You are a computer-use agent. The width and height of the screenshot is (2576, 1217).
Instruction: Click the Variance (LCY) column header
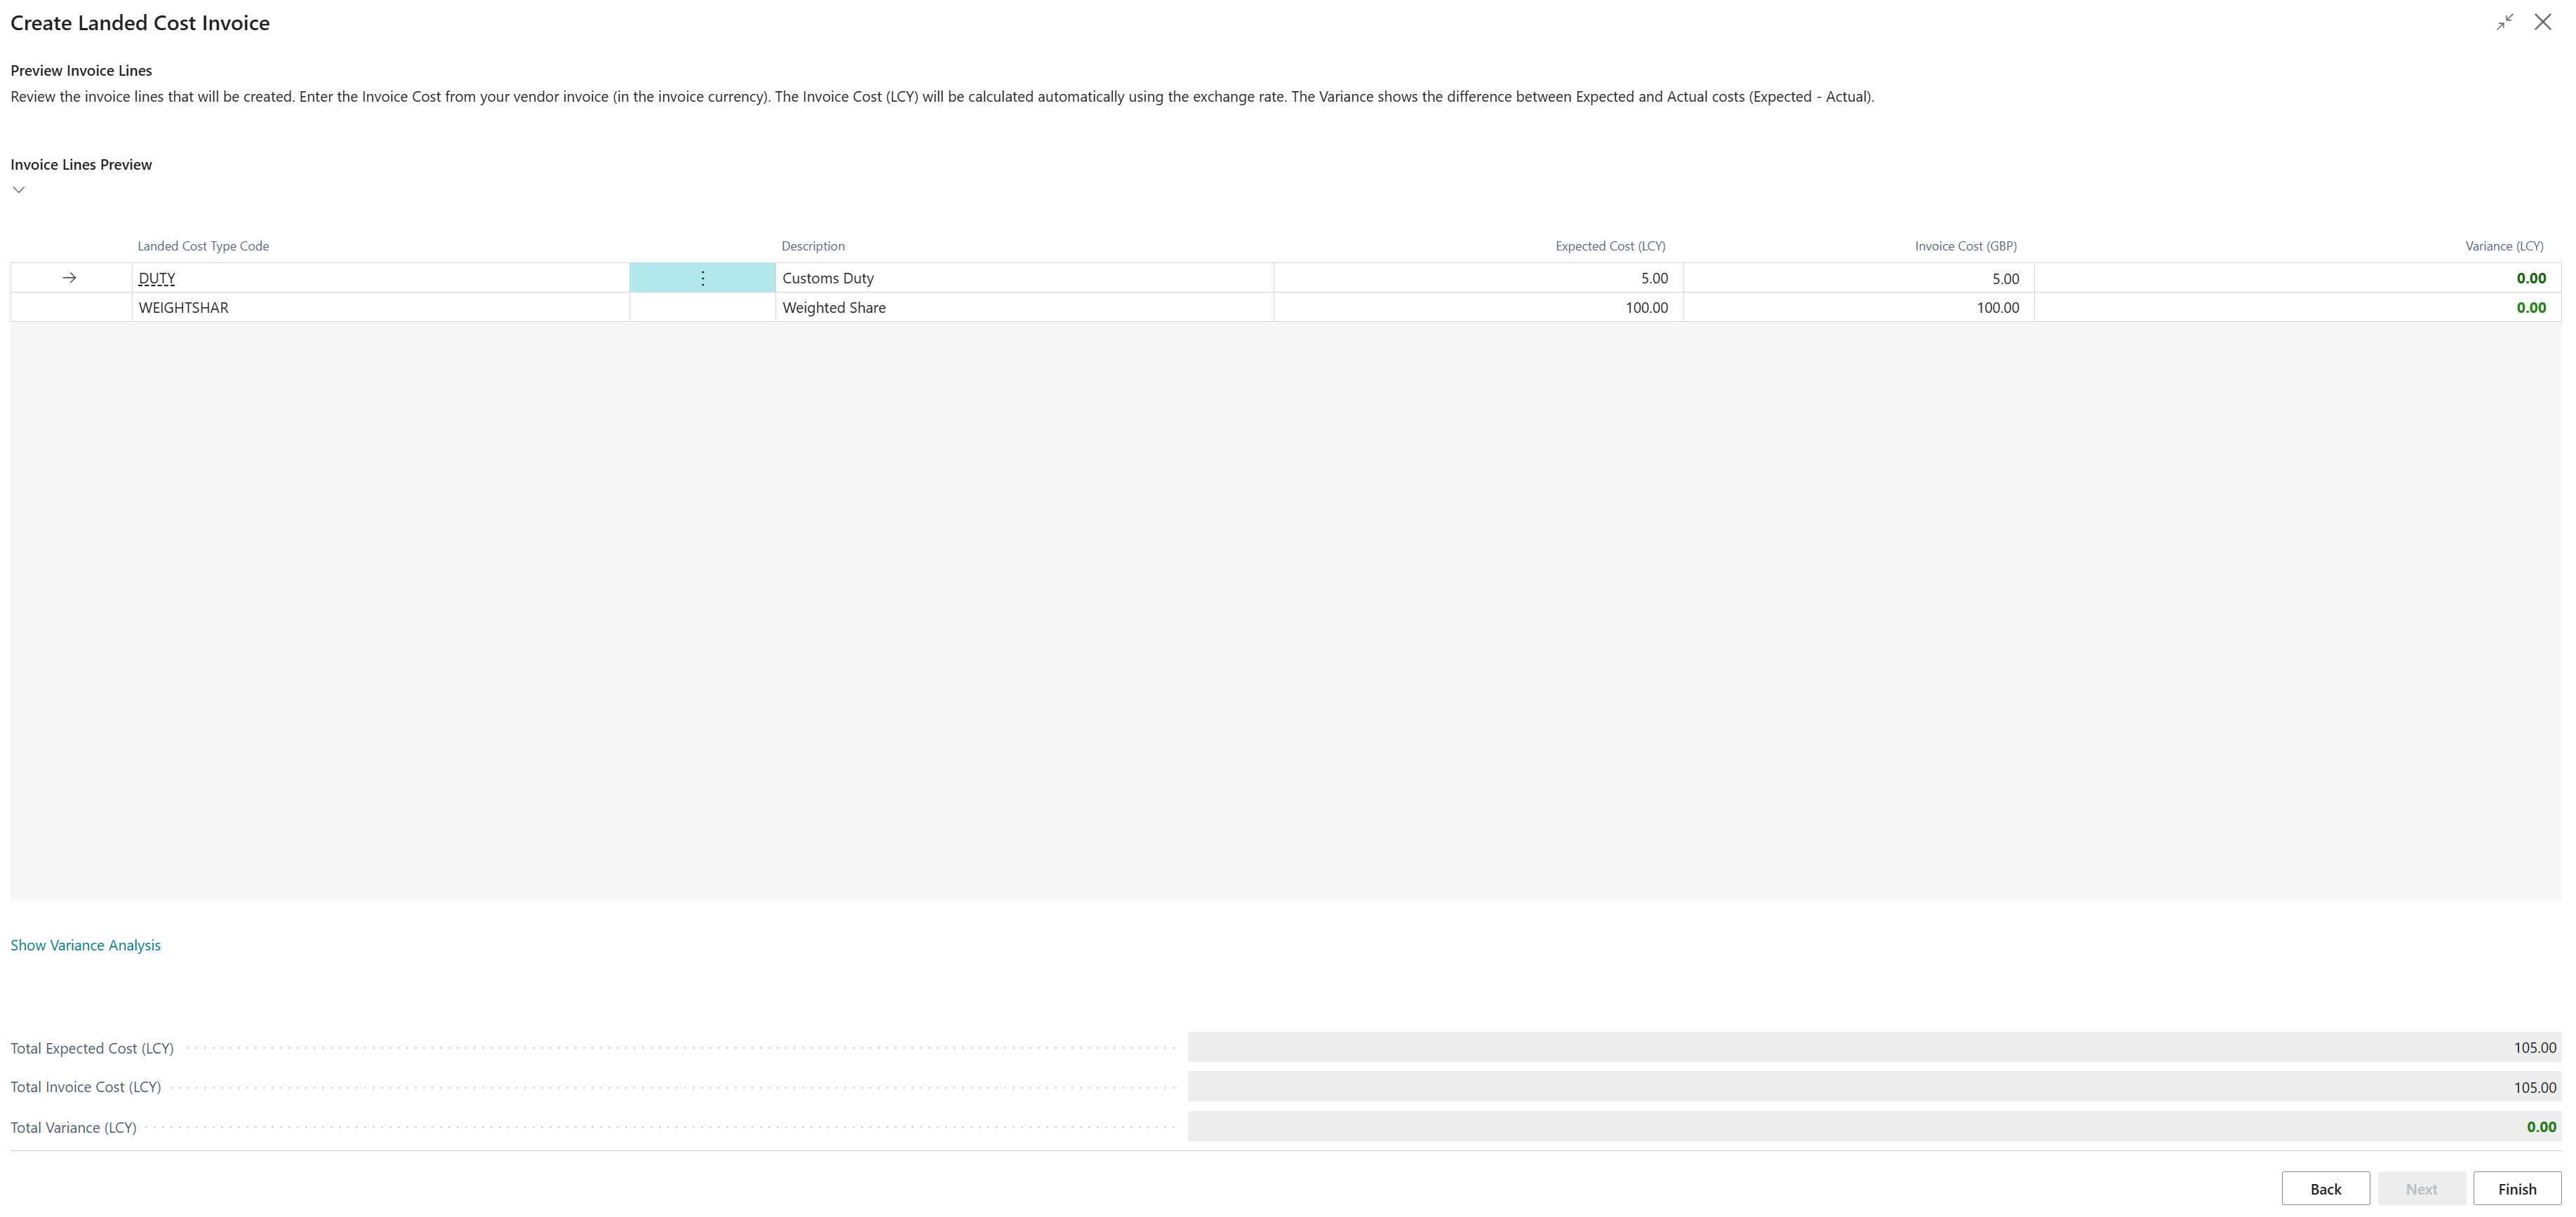tap(2504, 246)
